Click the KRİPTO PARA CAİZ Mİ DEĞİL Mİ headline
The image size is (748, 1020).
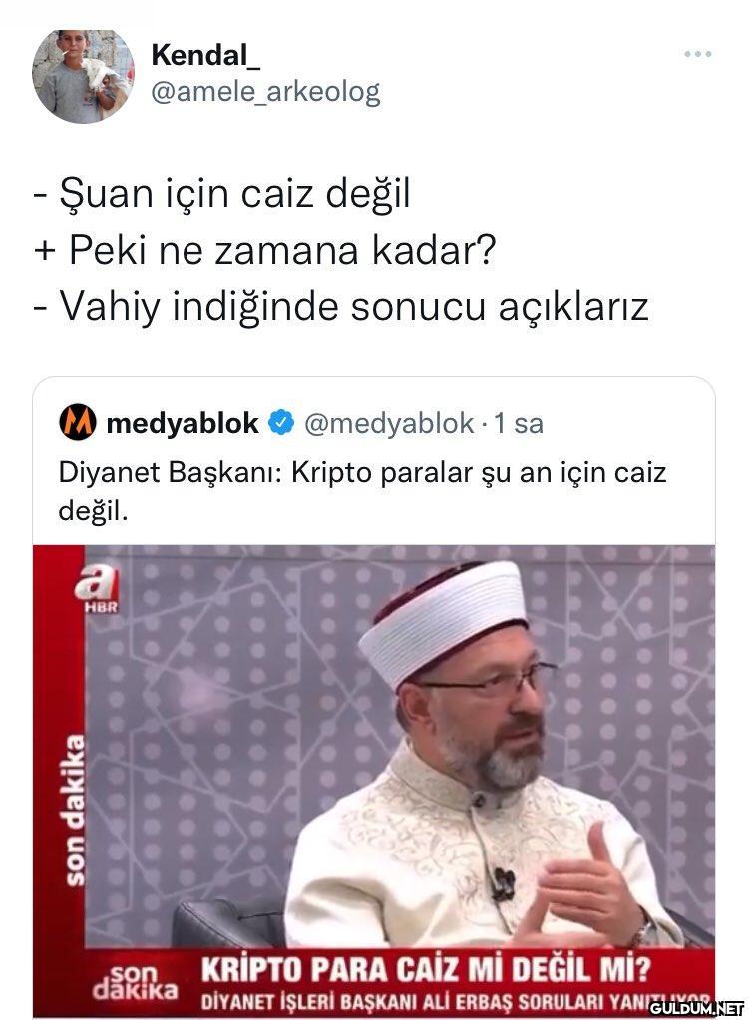point(426,970)
